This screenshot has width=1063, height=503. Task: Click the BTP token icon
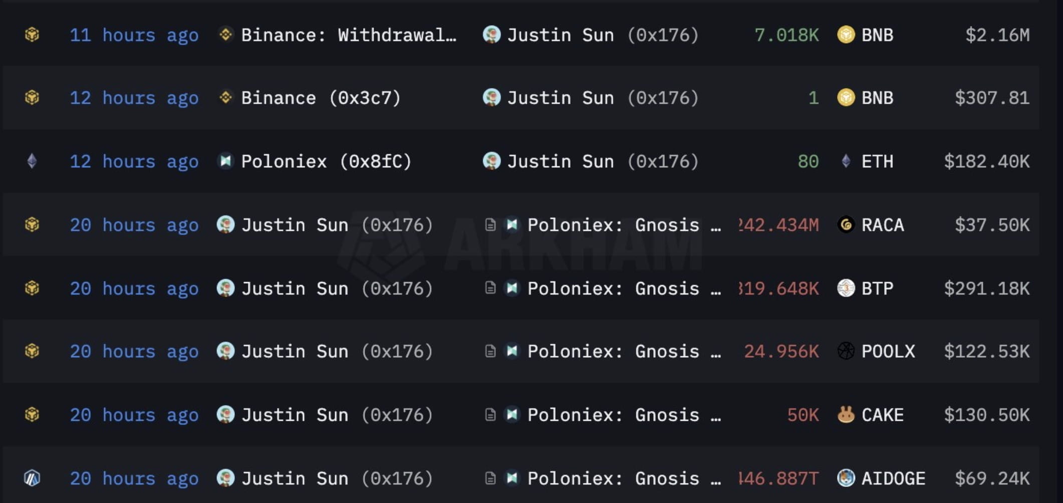click(x=846, y=288)
